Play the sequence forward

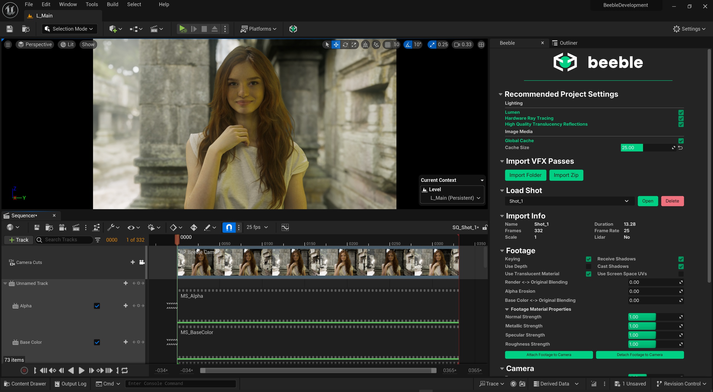81,371
